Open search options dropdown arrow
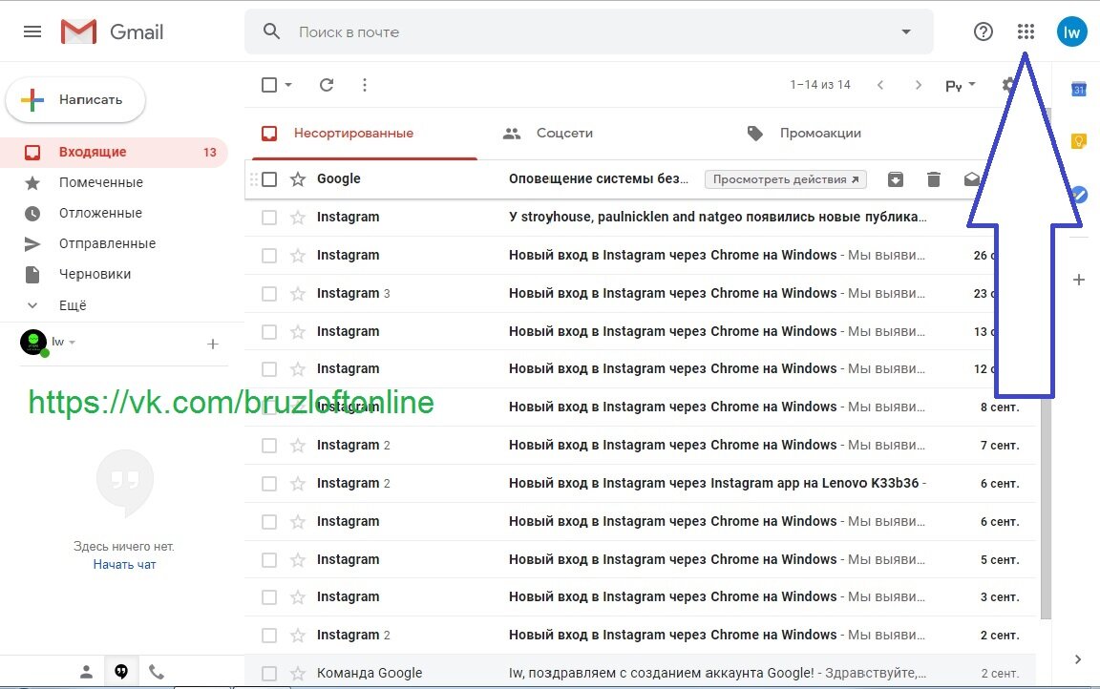Screen dimensions: 1100x689 (905, 31)
